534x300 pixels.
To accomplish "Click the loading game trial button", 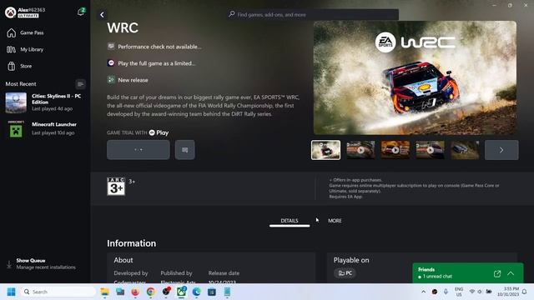I will click(139, 150).
